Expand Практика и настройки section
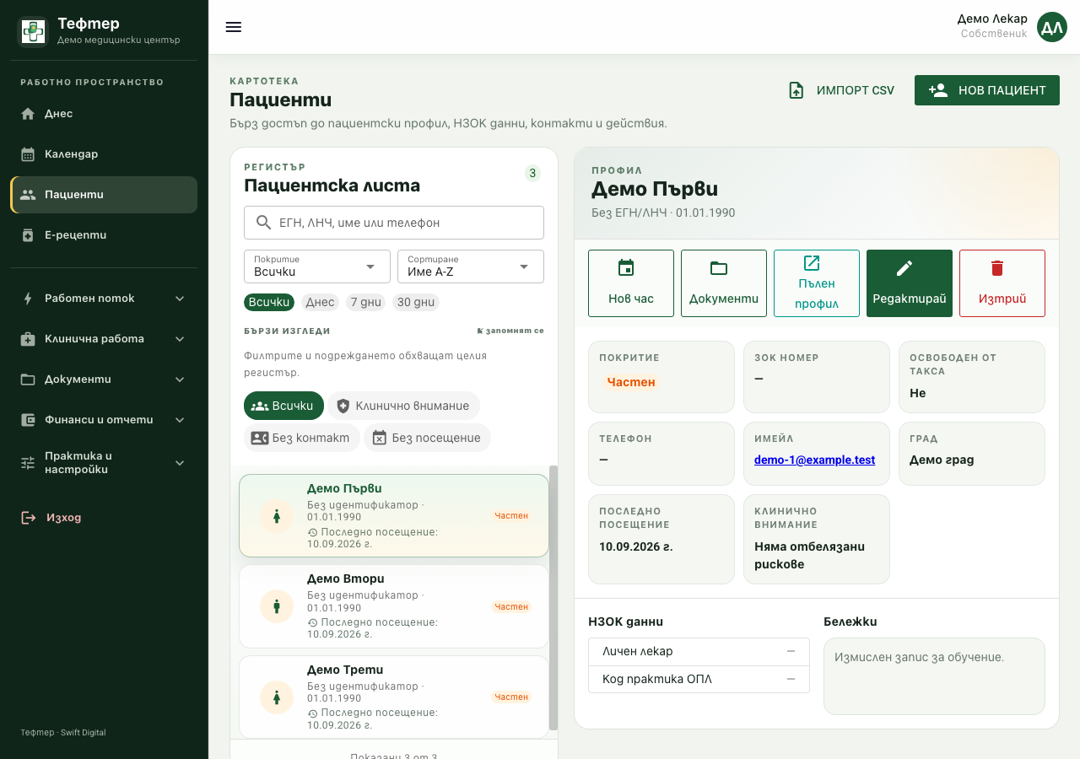 coord(104,463)
